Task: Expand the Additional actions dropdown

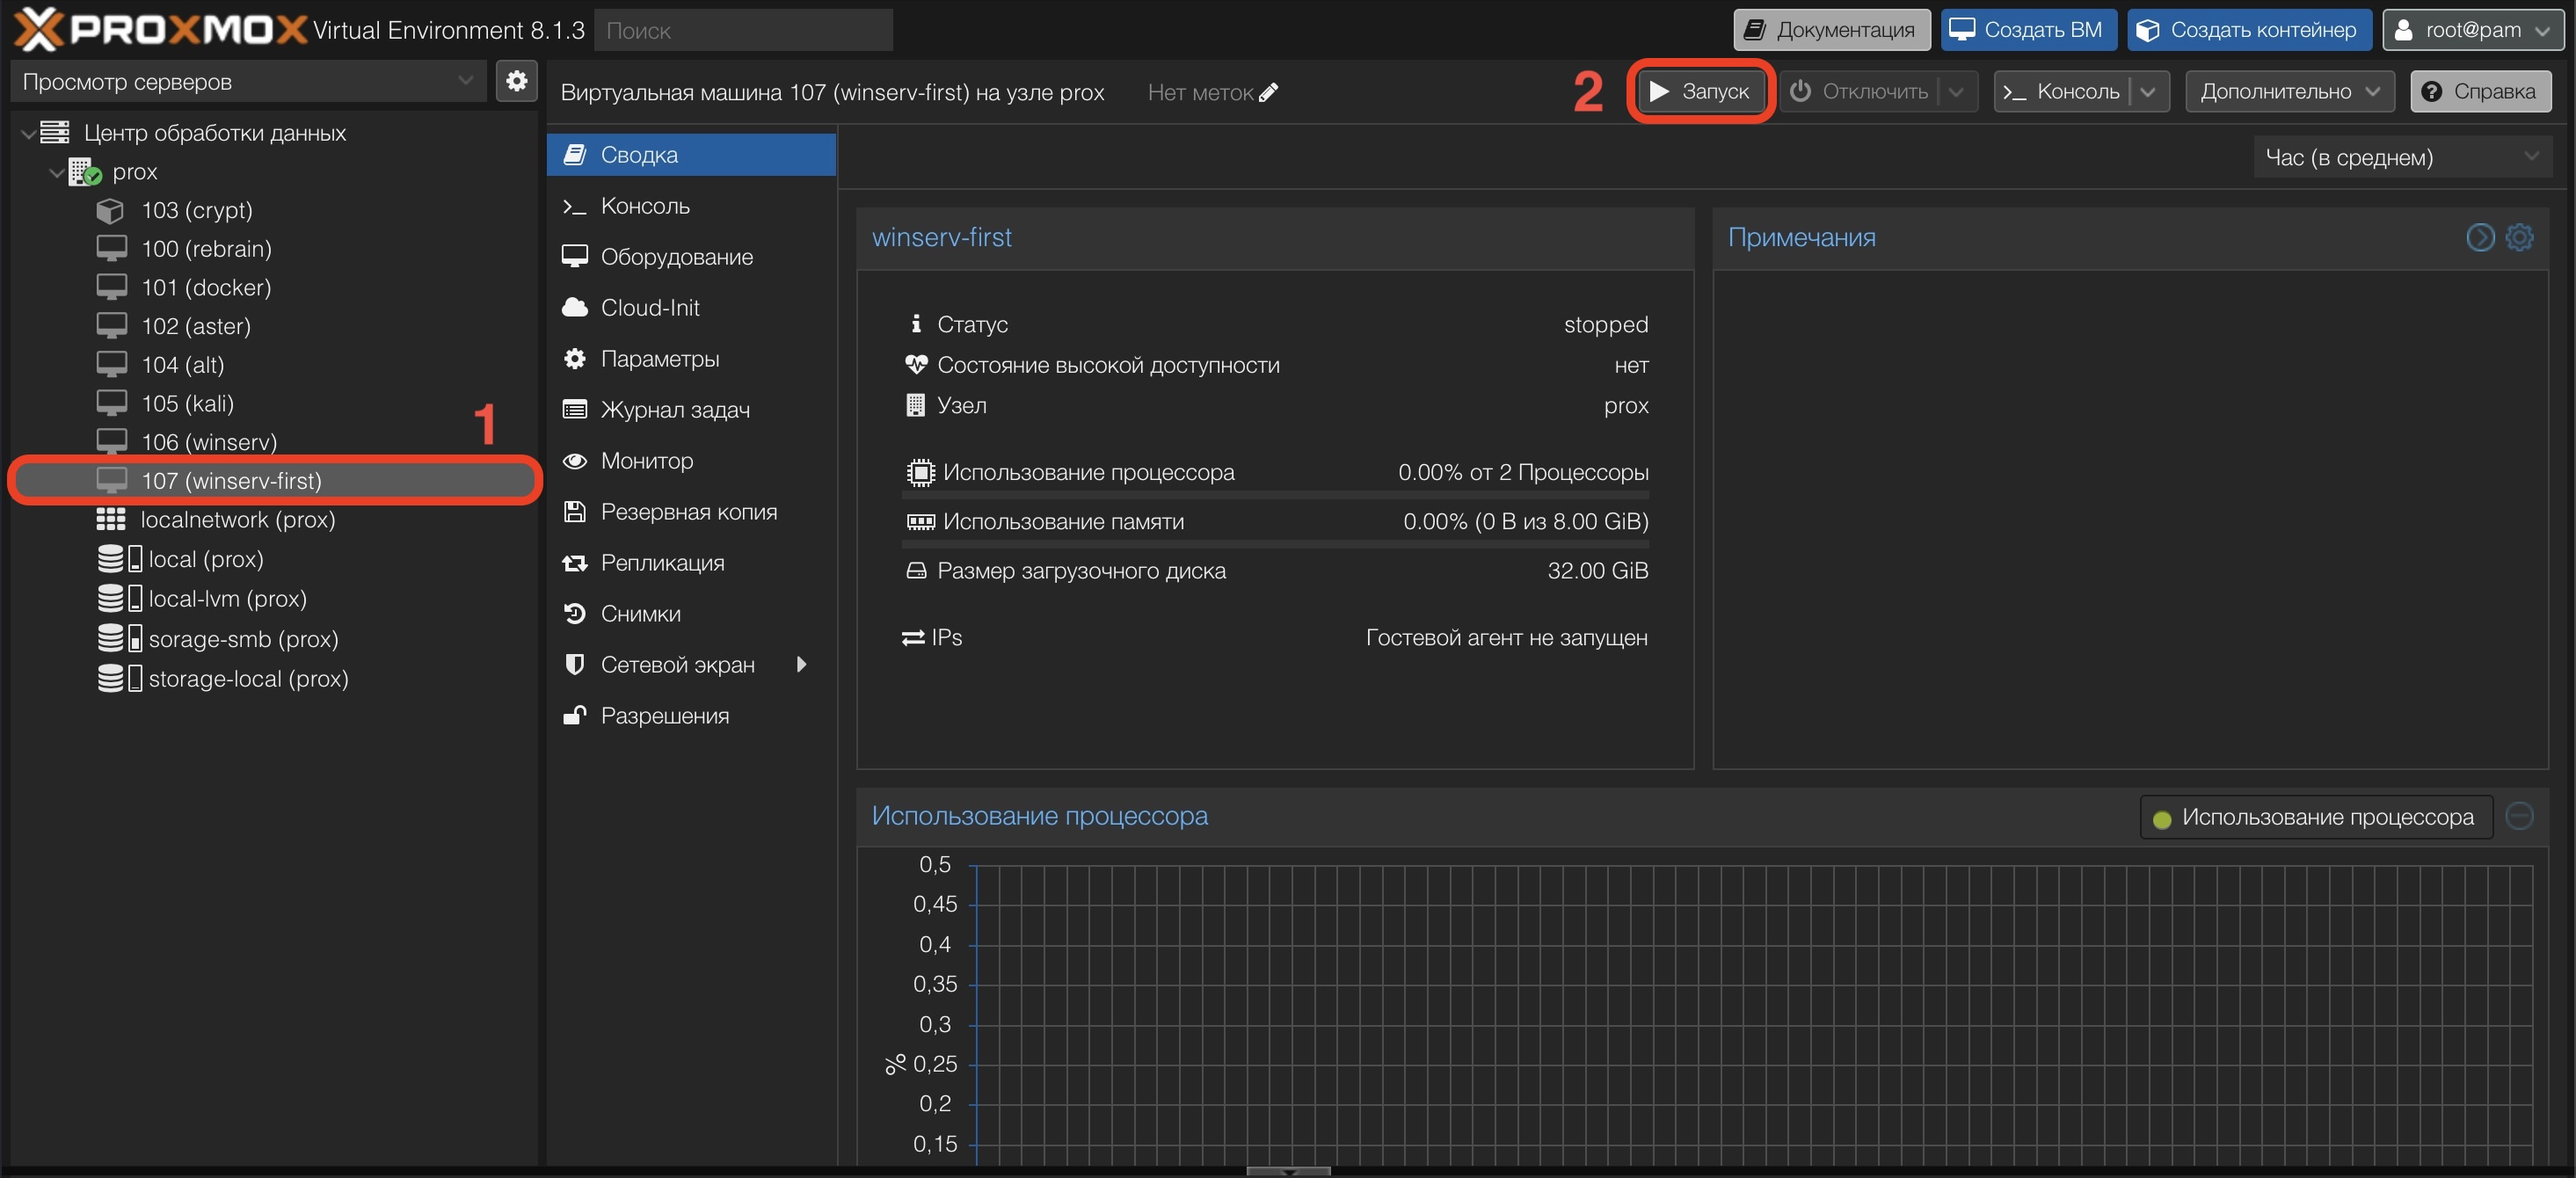Action: pyautogui.click(x=2289, y=91)
